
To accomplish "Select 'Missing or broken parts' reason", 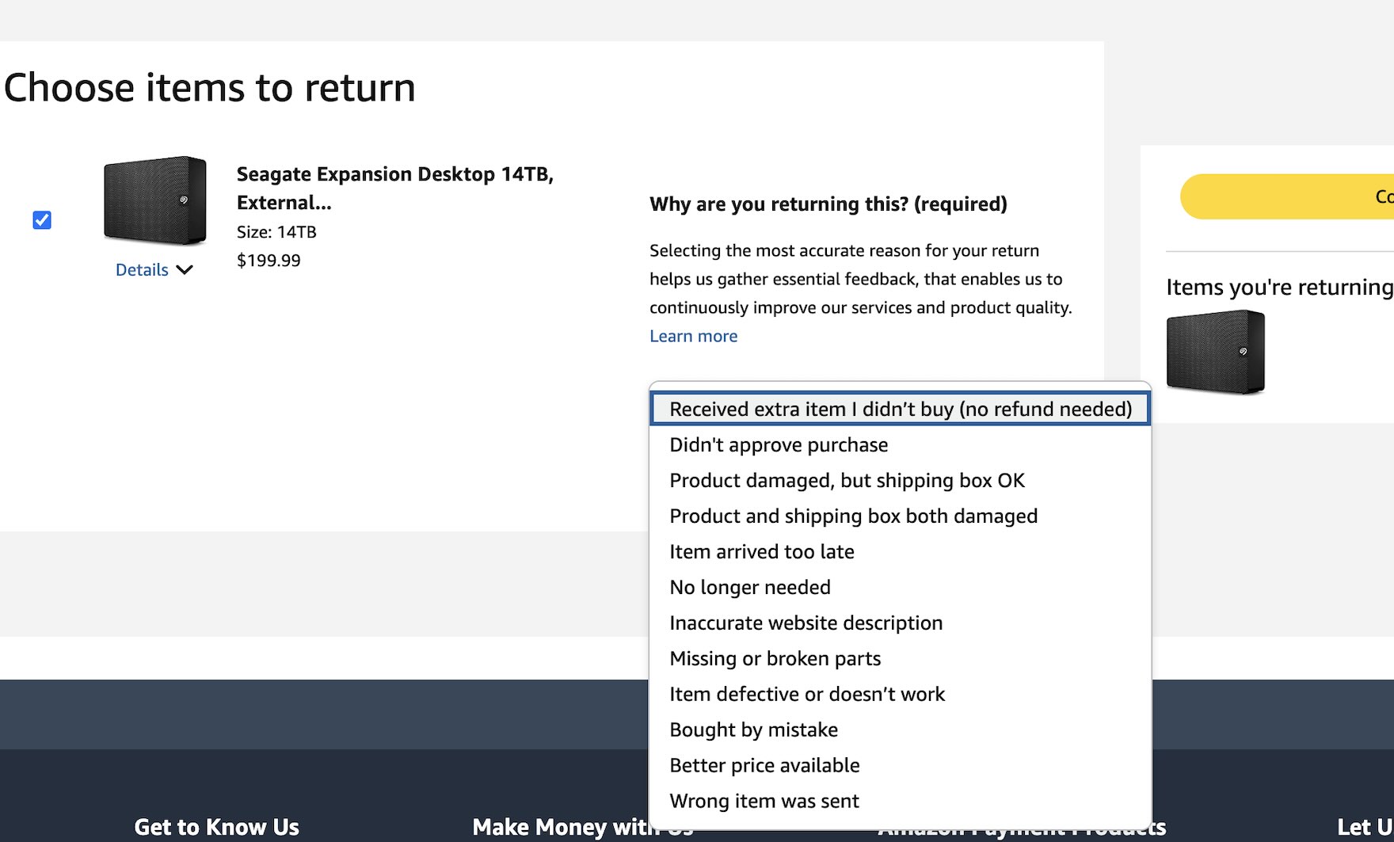I will [x=775, y=659].
